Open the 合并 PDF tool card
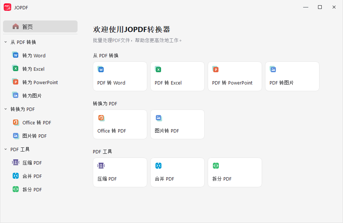The width and height of the screenshot is (343, 223). 177,172
